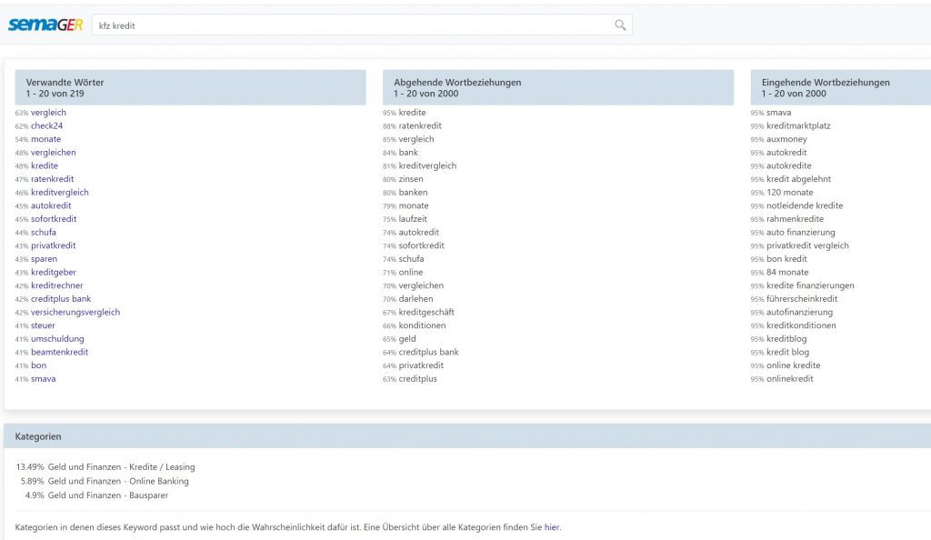Click 'kredit abgelehnt' entry
The width and height of the screenshot is (931, 540).
coord(798,178)
